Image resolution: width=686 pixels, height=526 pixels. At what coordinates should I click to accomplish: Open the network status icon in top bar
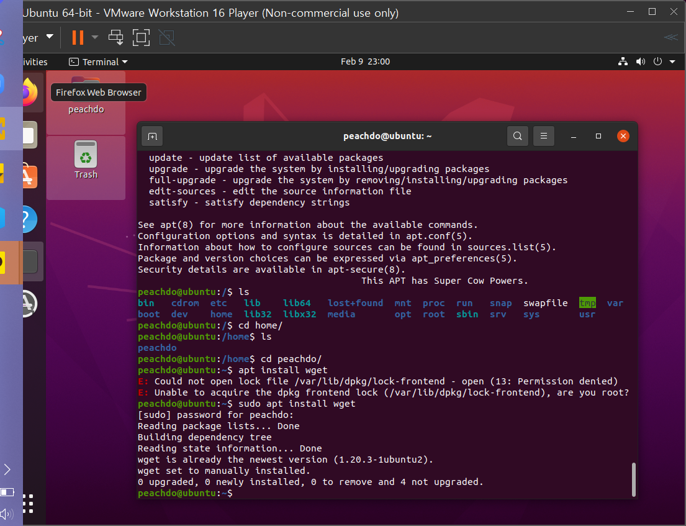(x=623, y=61)
